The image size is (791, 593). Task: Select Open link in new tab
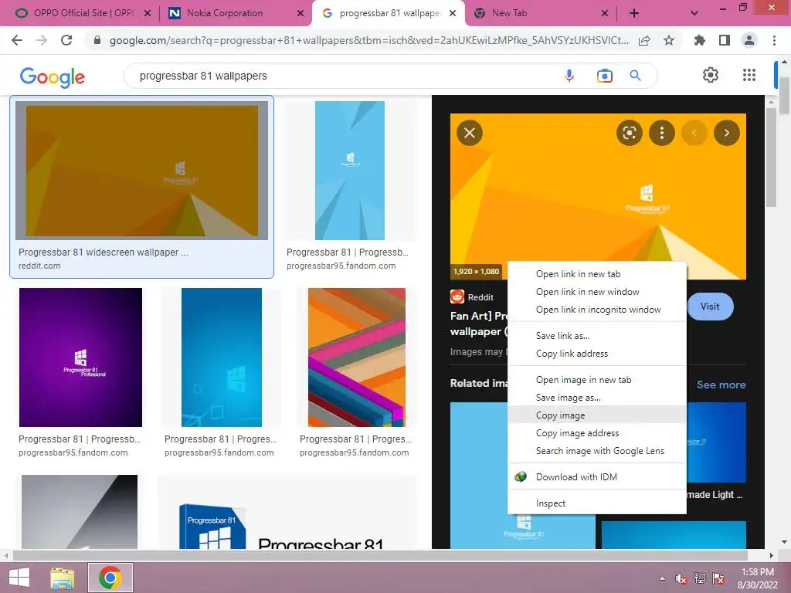pyautogui.click(x=597, y=274)
